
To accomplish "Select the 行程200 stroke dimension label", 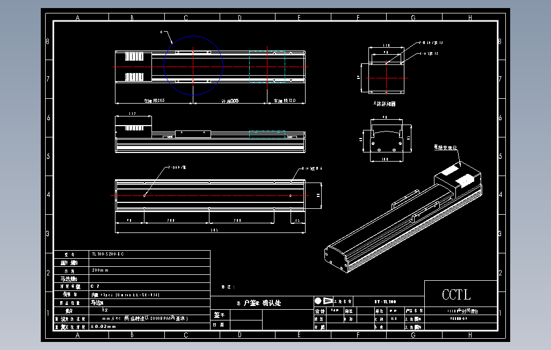I will point(230,101).
